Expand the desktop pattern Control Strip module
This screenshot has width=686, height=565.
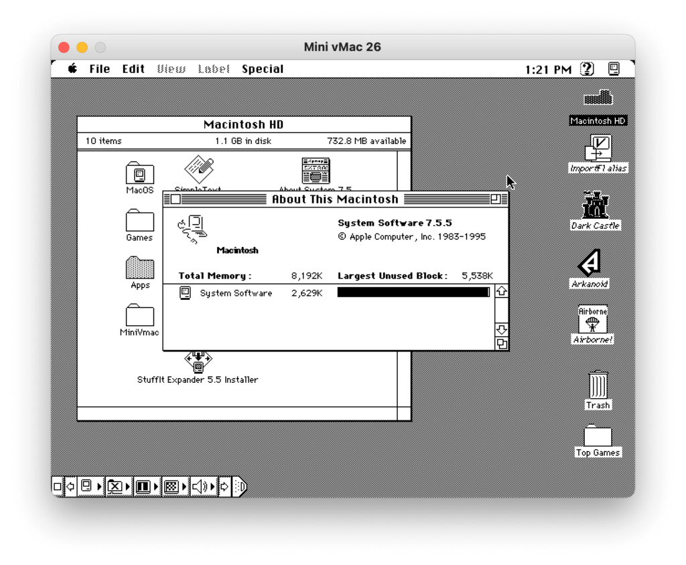183,487
